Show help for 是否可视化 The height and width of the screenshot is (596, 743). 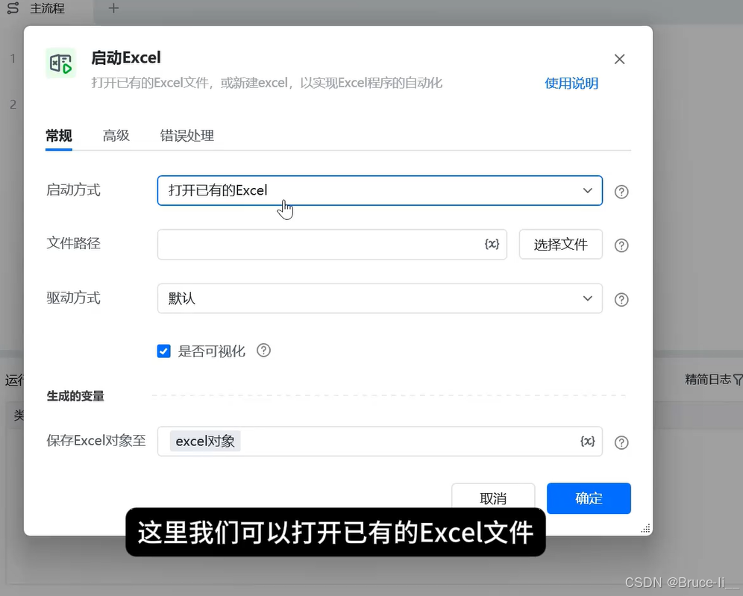(x=263, y=351)
